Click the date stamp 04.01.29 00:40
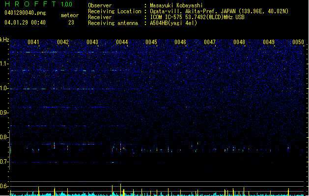Screen dimensions: 309x196 point(25,23)
